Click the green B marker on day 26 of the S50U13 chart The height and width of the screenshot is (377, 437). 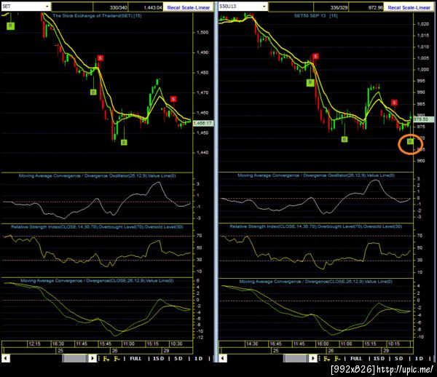coord(345,139)
